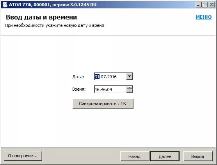Click the title text АТОЛ 77Ф, 000001
Image resolution: width=217 pixels, height=165 pixels.
pos(29,5)
